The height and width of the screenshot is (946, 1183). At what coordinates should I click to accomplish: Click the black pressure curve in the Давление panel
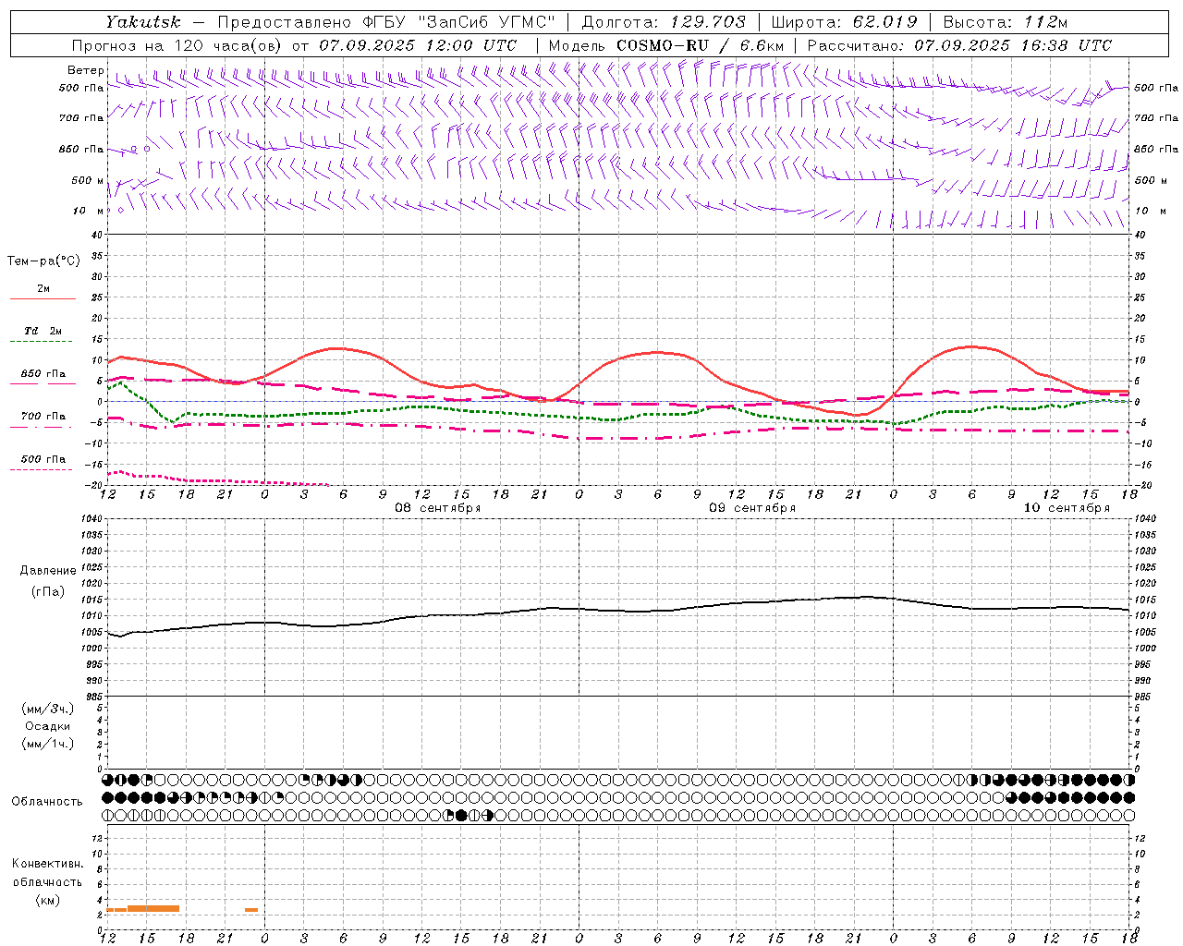[x=617, y=610]
